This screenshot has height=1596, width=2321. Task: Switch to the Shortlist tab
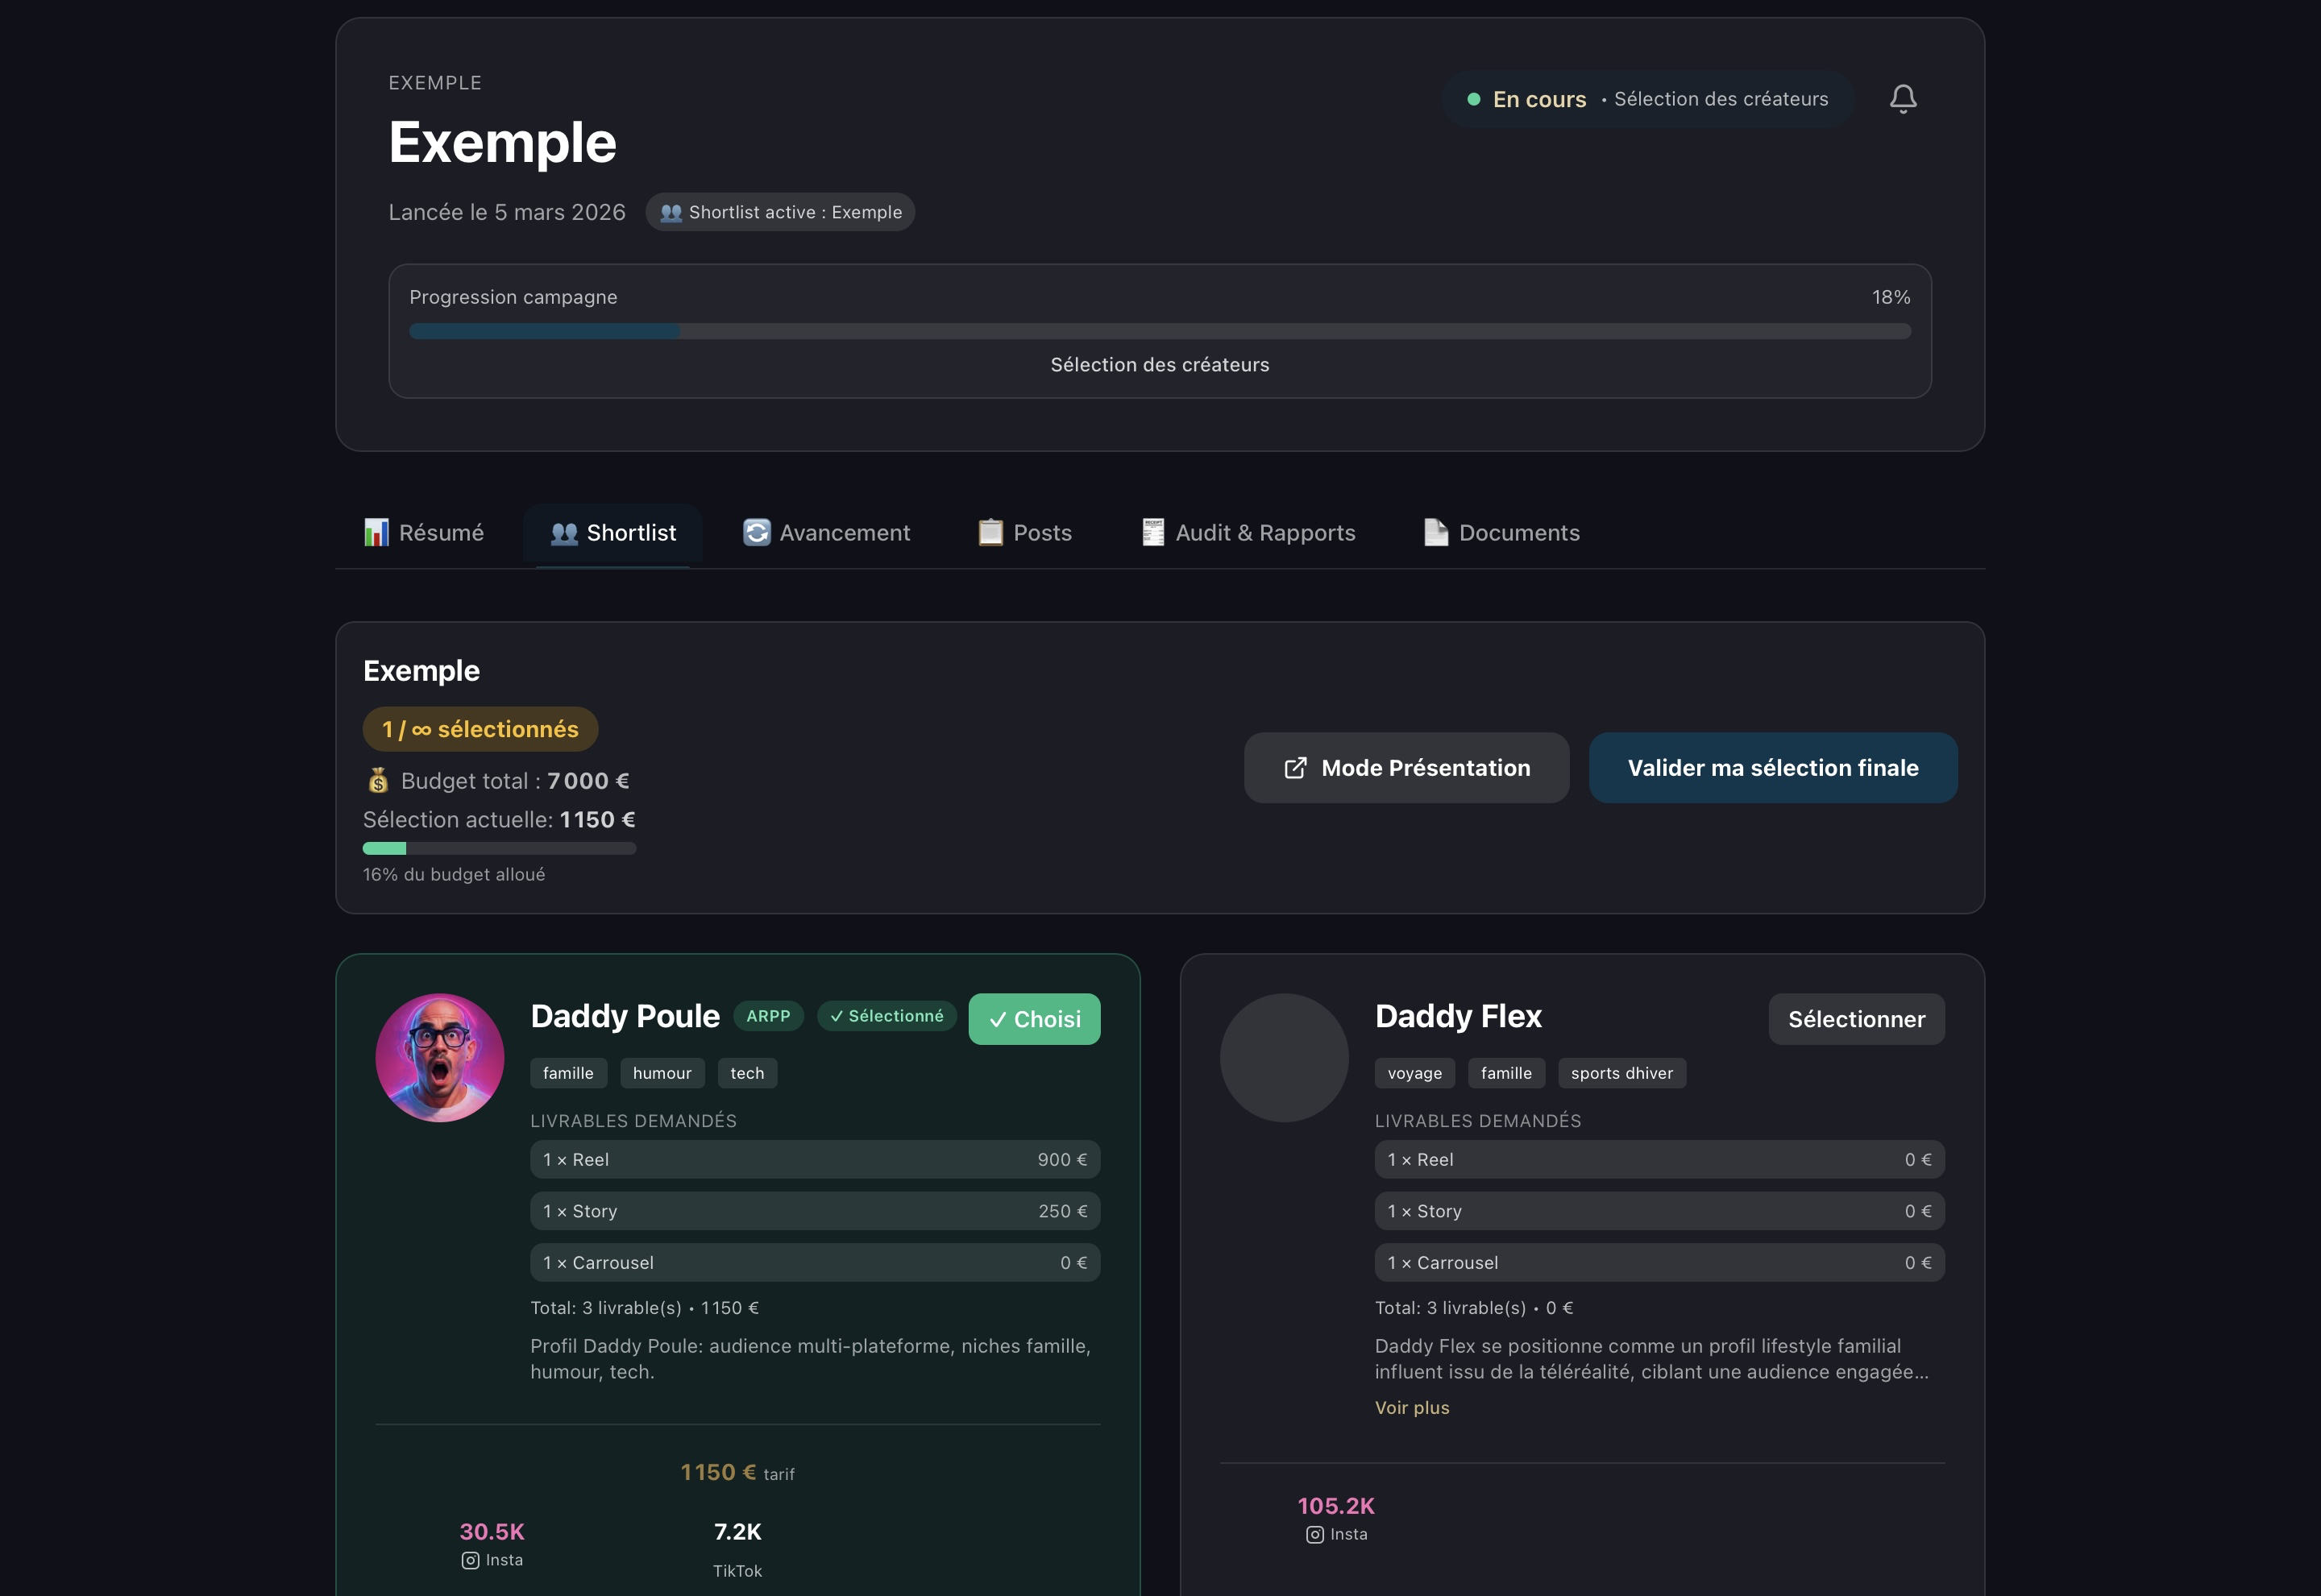coord(613,533)
